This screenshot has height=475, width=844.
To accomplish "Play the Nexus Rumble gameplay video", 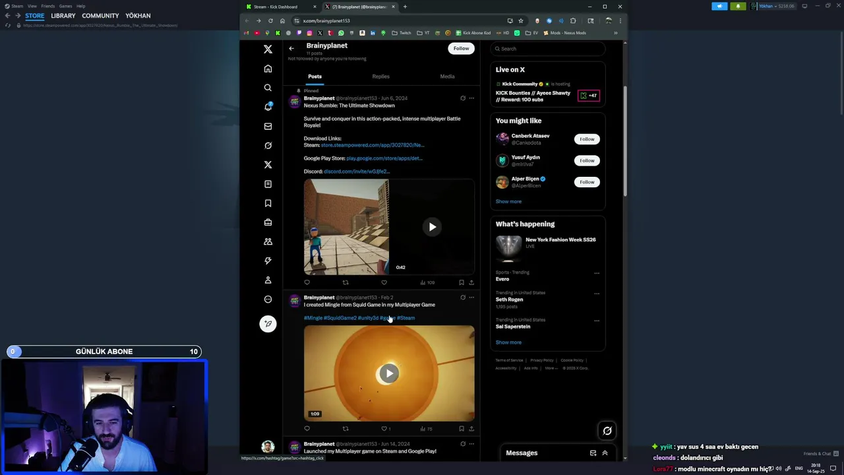I will coord(432,227).
